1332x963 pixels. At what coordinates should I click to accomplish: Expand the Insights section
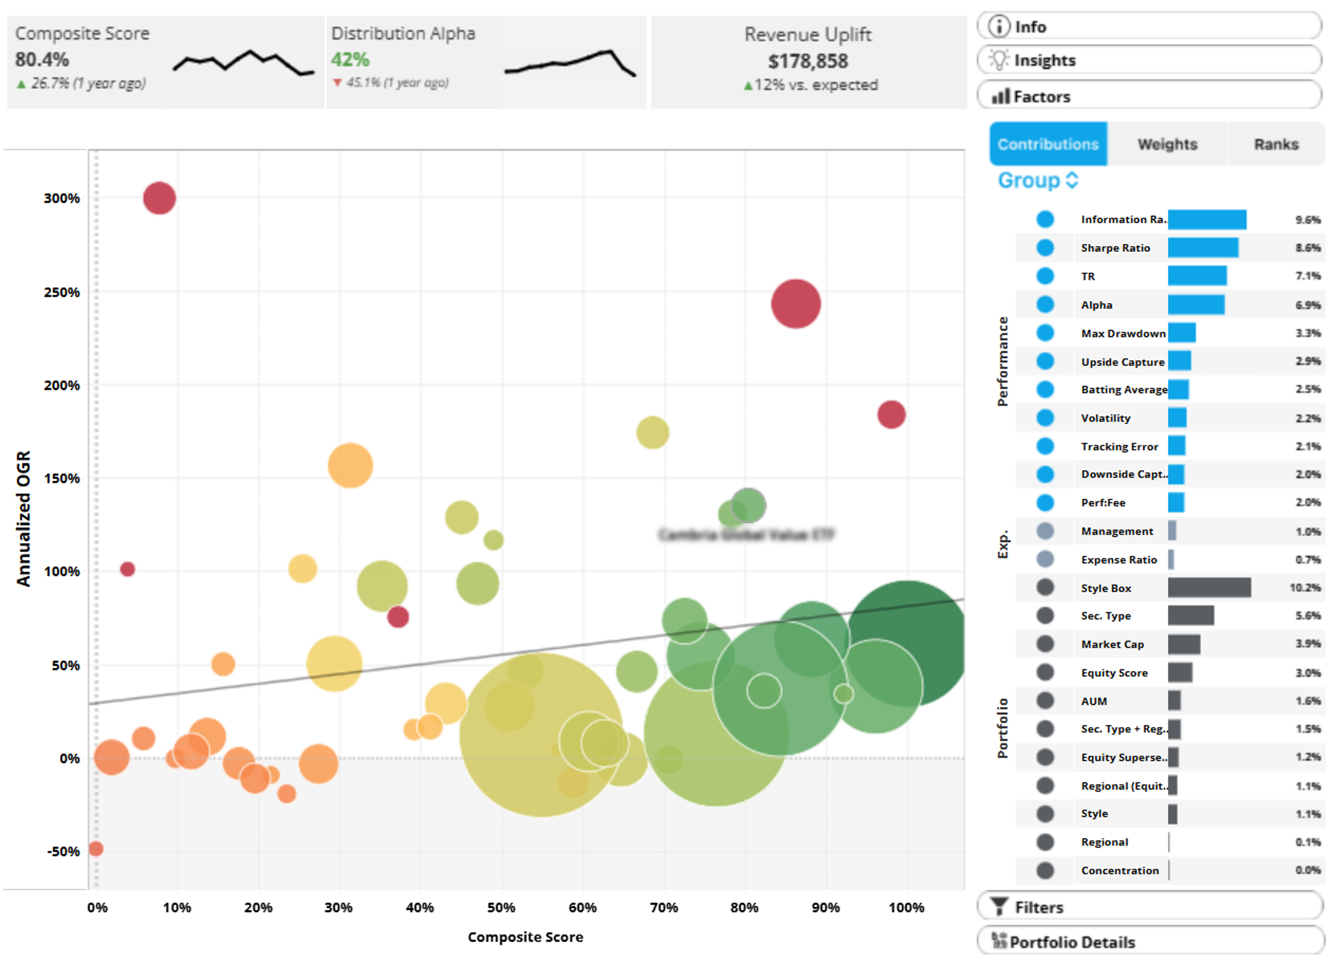click(x=1149, y=60)
